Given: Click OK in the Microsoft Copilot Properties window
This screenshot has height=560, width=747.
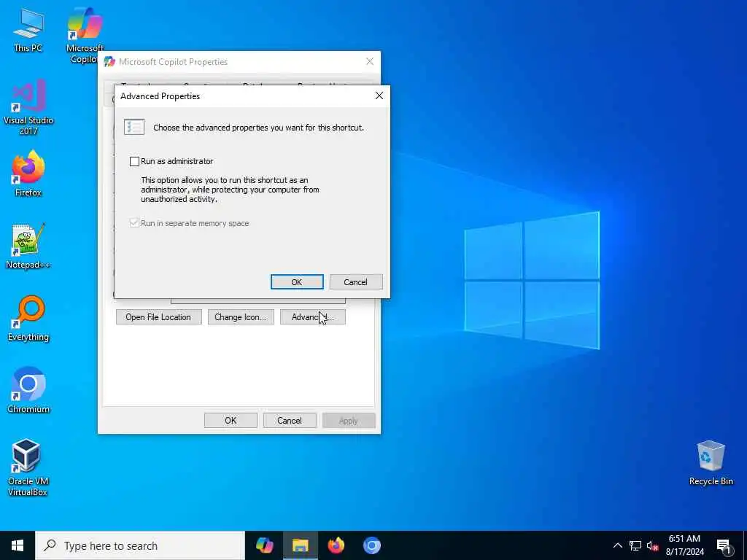Looking at the screenshot, I should pos(231,421).
